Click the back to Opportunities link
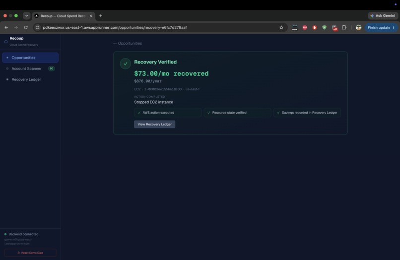The height and width of the screenshot is (260, 400). click(128, 43)
